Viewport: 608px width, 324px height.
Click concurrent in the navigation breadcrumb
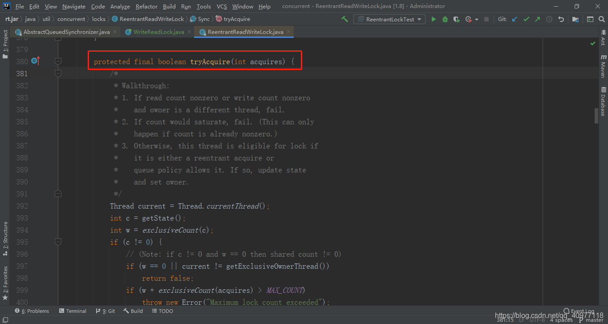pyautogui.click(x=71, y=19)
